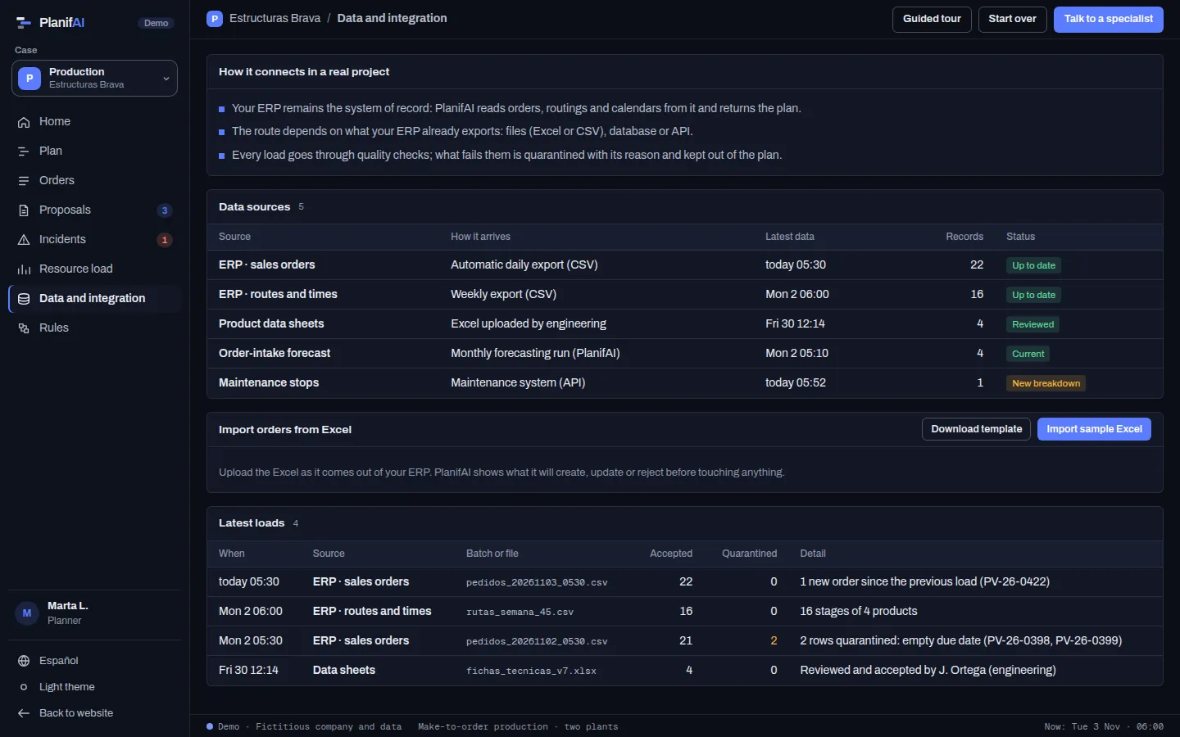Image resolution: width=1180 pixels, height=737 pixels.
Task: Open the Resource load view
Action: [x=94, y=269]
